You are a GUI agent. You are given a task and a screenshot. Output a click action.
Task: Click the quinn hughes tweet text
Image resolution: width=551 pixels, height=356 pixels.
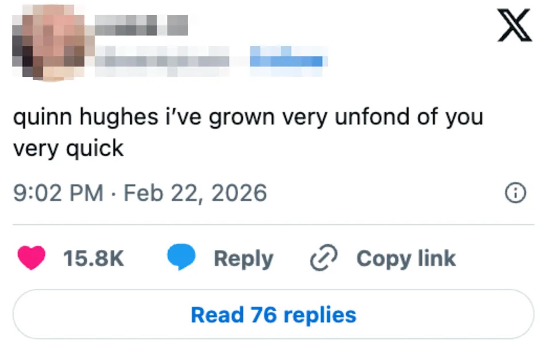tap(247, 131)
